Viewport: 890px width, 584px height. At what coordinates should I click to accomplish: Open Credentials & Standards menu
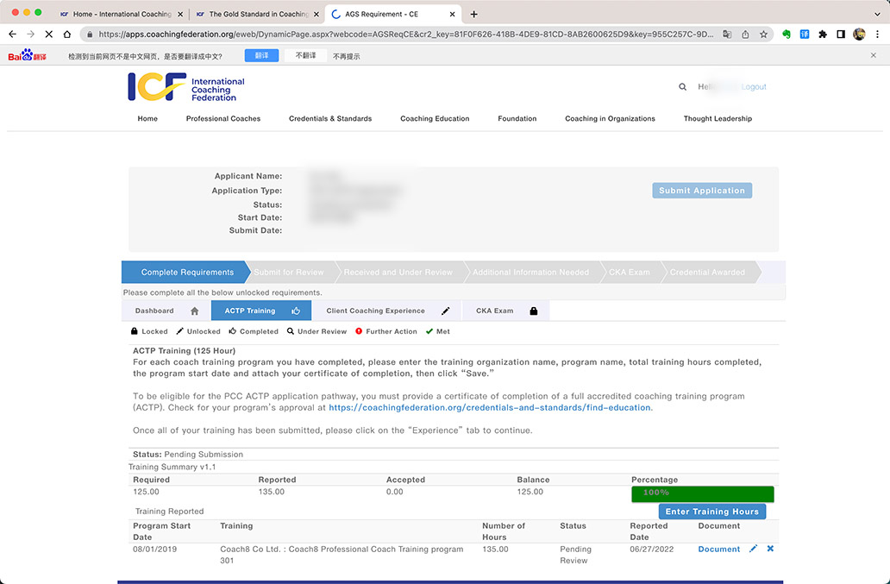pyautogui.click(x=330, y=119)
